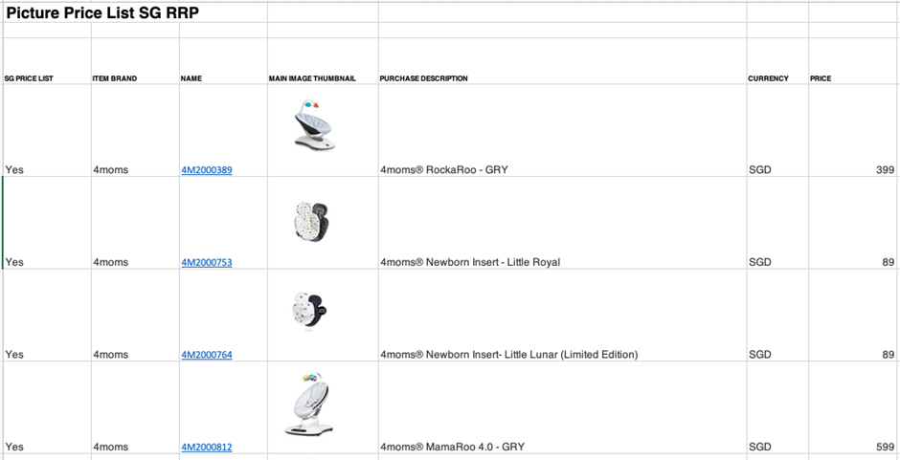
Task: Select the PURCHASE DESCRIPTION header cell
Action: [563, 61]
